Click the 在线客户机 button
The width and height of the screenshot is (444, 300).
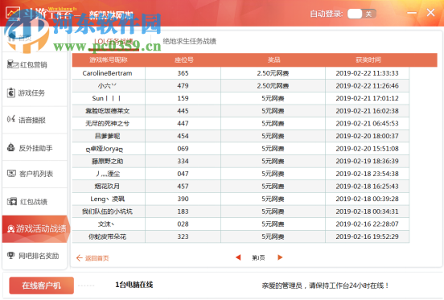[x=41, y=286]
